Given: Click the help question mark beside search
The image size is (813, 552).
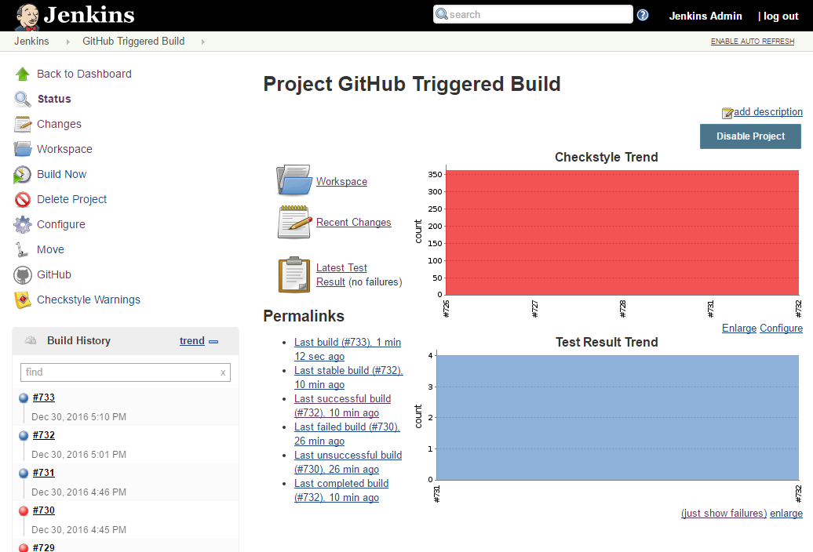Looking at the screenshot, I should pos(643,15).
